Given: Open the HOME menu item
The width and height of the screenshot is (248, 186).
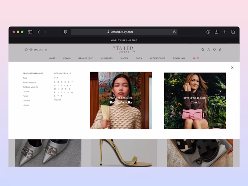Looking at the screenshot, I should 52,58.
